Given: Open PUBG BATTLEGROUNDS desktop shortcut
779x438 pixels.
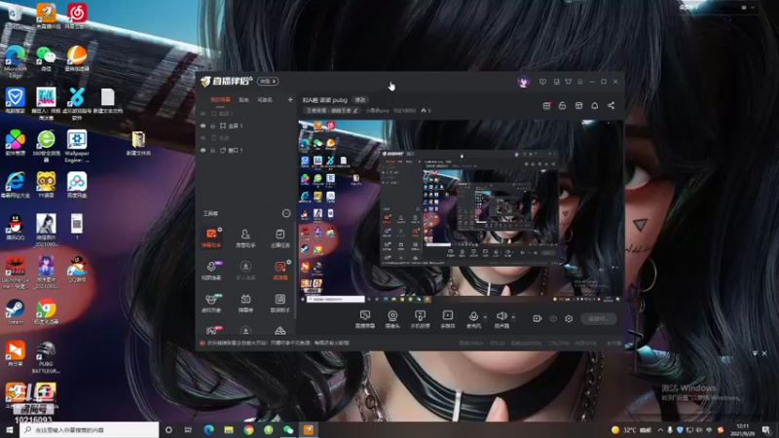Looking at the screenshot, I should [x=46, y=357].
